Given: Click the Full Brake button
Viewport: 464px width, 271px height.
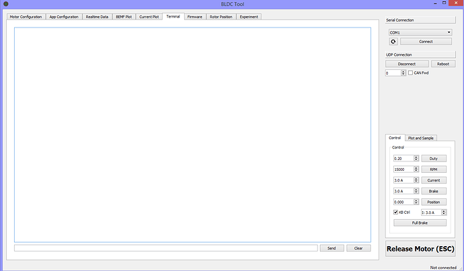Looking at the screenshot, I should pyautogui.click(x=420, y=222).
